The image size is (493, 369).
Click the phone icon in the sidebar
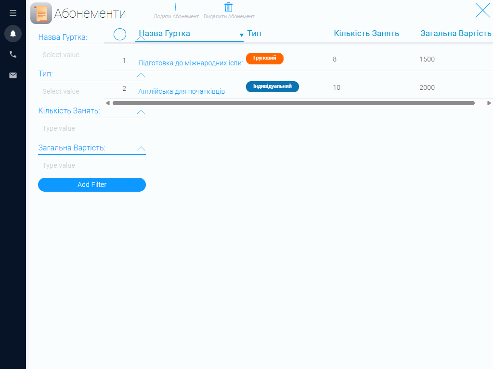(13, 54)
